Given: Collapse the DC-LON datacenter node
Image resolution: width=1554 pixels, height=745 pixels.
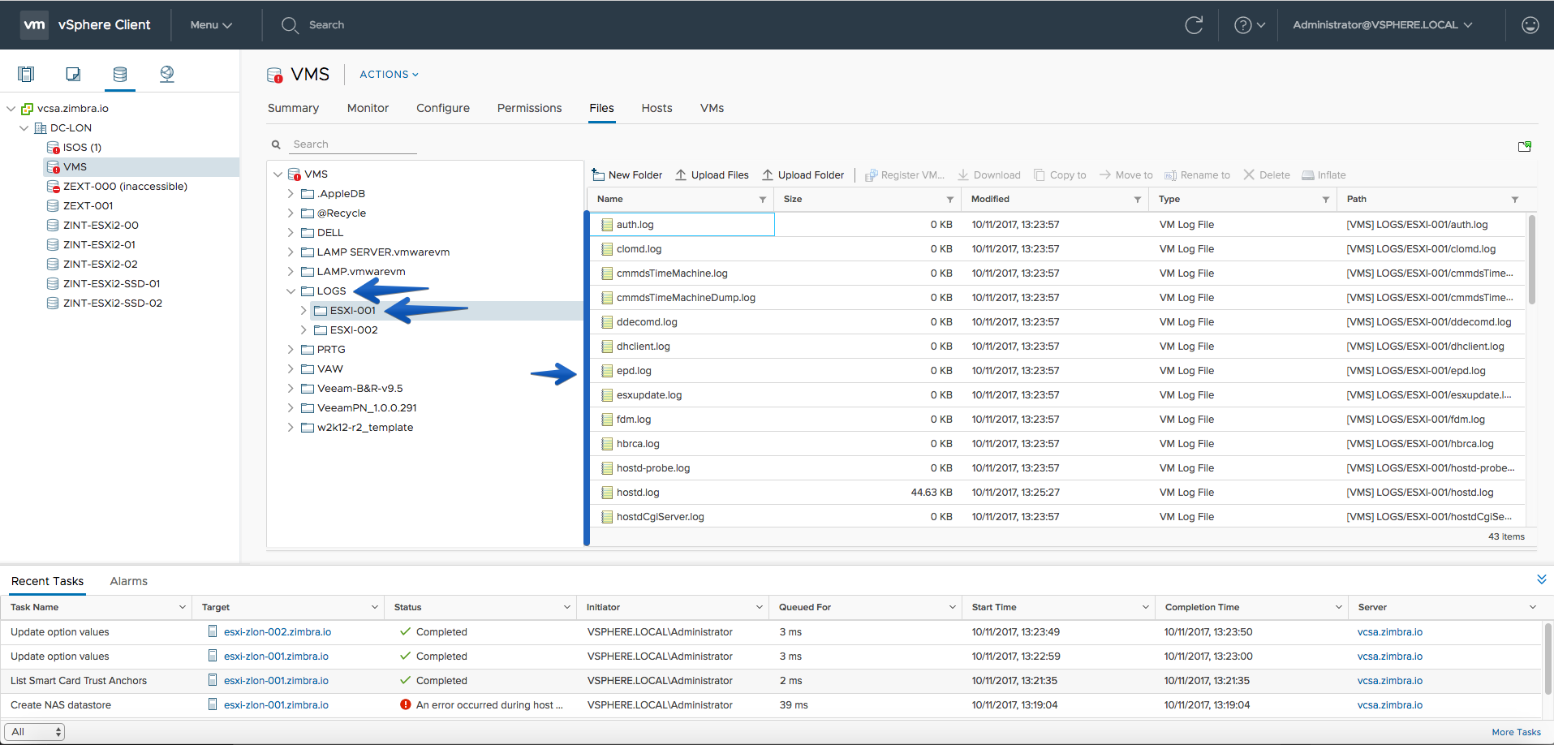Looking at the screenshot, I should click(24, 128).
